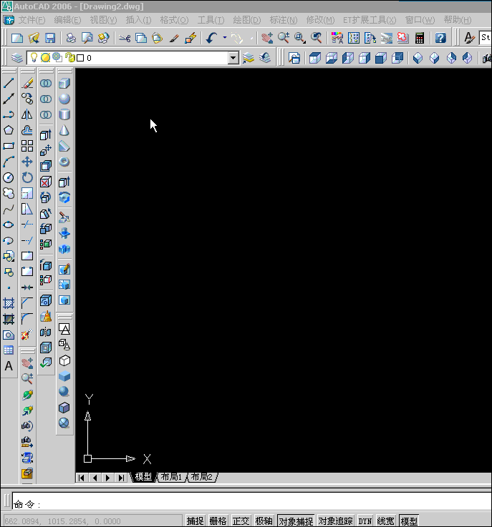The width and height of the screenshot is (492, 527).
Task: Open the 帮助(H) menu
Action: pyautogui.click(x=458, y=20)
